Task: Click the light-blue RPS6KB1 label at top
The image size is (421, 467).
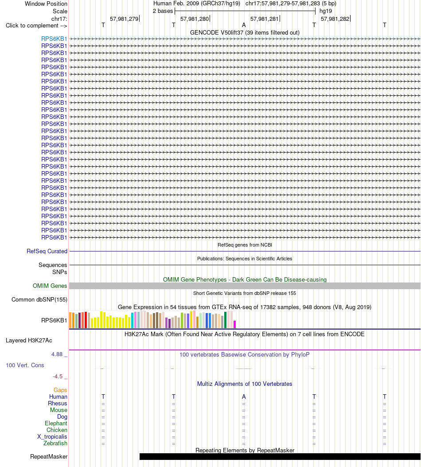Action: 54,39
